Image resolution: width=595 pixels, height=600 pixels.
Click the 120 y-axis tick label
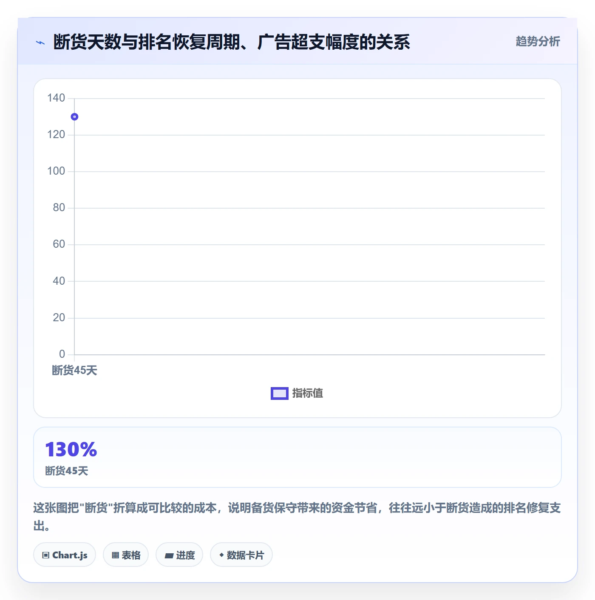56,135
